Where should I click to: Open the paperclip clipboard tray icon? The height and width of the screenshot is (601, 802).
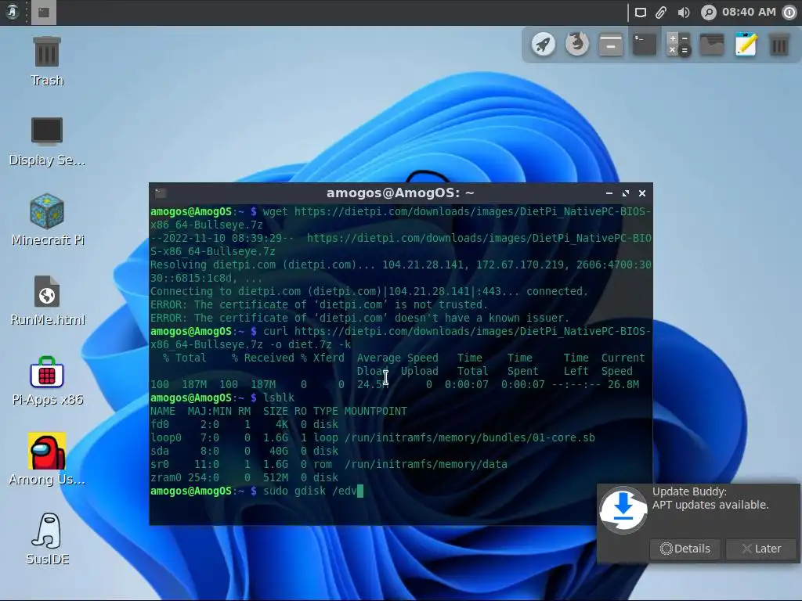tap(661, 13)
